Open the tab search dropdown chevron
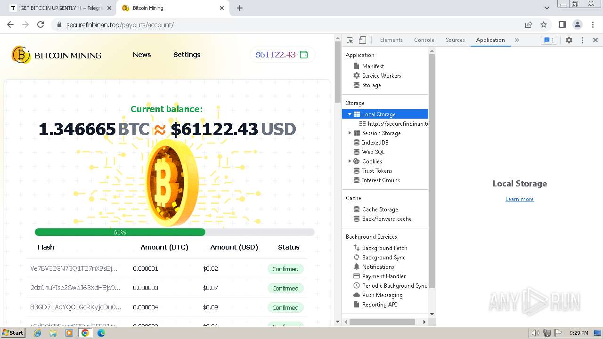603x339 pixels. pos(546,8)
